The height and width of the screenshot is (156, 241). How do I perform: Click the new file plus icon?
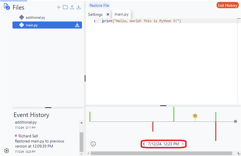[59, 7]
